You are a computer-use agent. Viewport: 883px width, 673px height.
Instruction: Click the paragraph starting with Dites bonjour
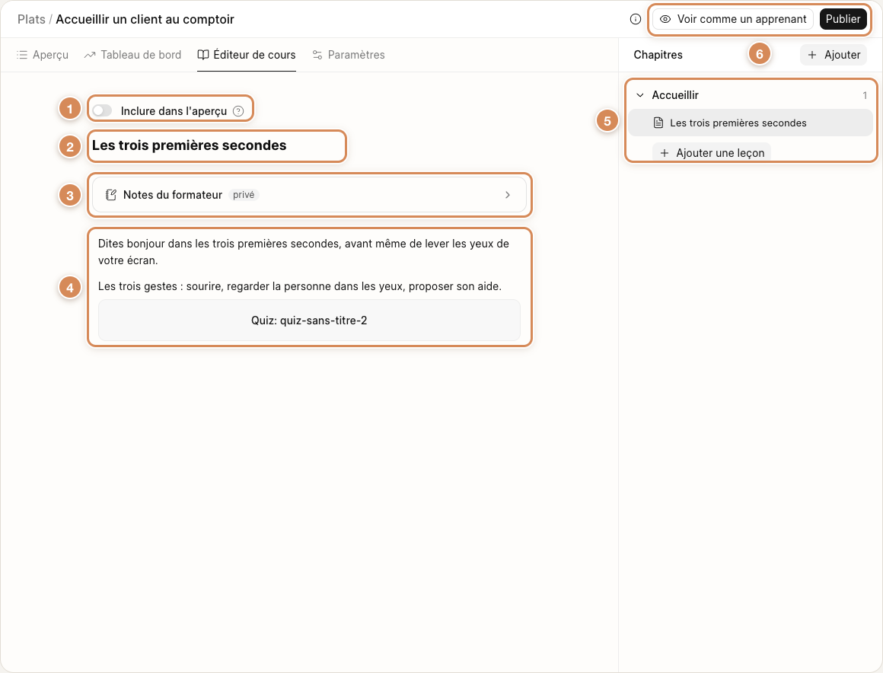tap(304, 252)
